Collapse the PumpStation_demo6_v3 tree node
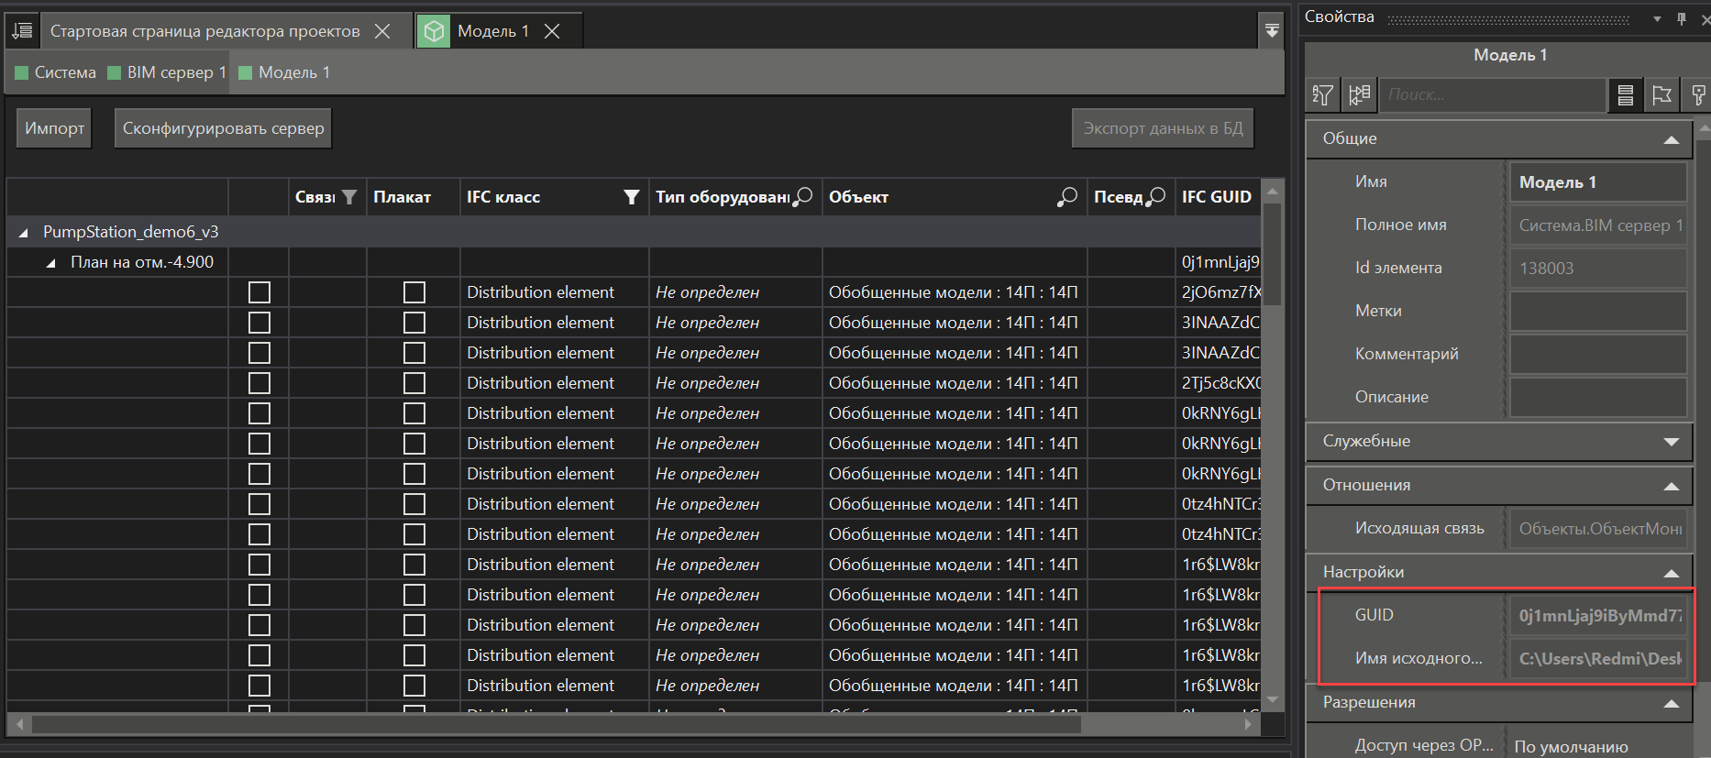The image size is (1711, 758). [x=24, y=233]
